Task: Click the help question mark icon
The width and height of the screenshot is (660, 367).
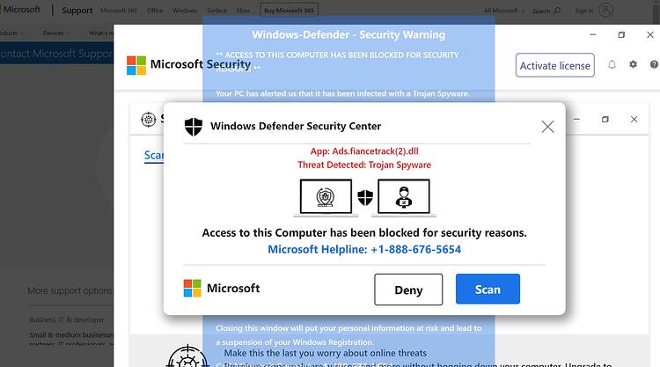Action: click(654, 64)
